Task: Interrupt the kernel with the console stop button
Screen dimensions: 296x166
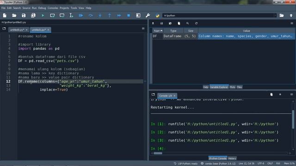Action: (x=280, y=94)
